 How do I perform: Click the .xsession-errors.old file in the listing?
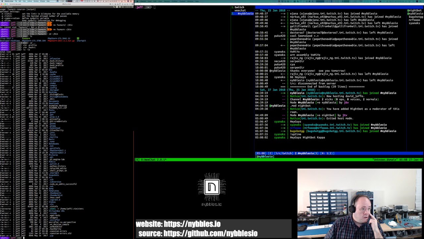tap(60, 233)
